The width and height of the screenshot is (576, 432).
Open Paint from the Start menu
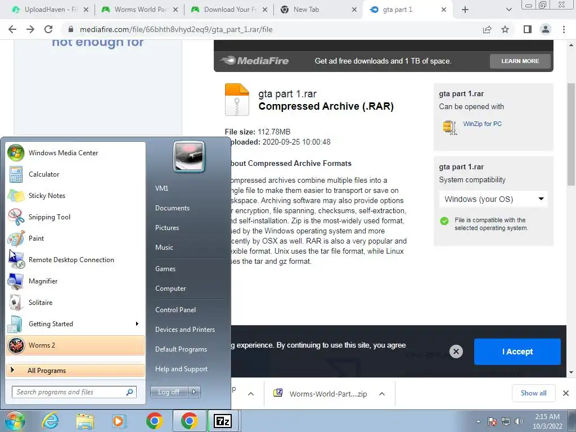tap(75, 238)
